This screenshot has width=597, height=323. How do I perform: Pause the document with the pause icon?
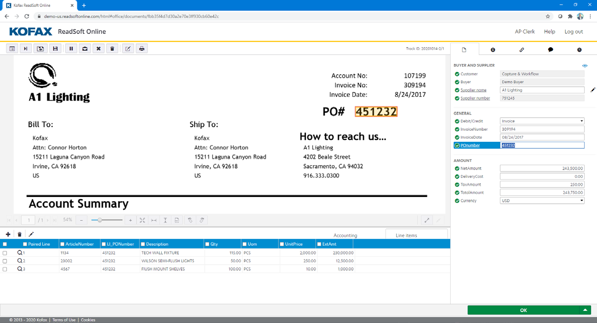71,49
